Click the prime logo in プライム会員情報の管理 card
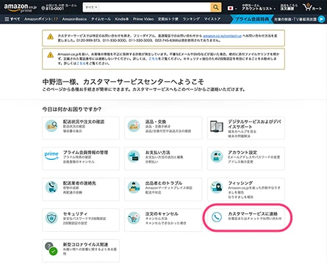Screen dimensions: 327x264 pyautogui.click(x=51, y=155)
